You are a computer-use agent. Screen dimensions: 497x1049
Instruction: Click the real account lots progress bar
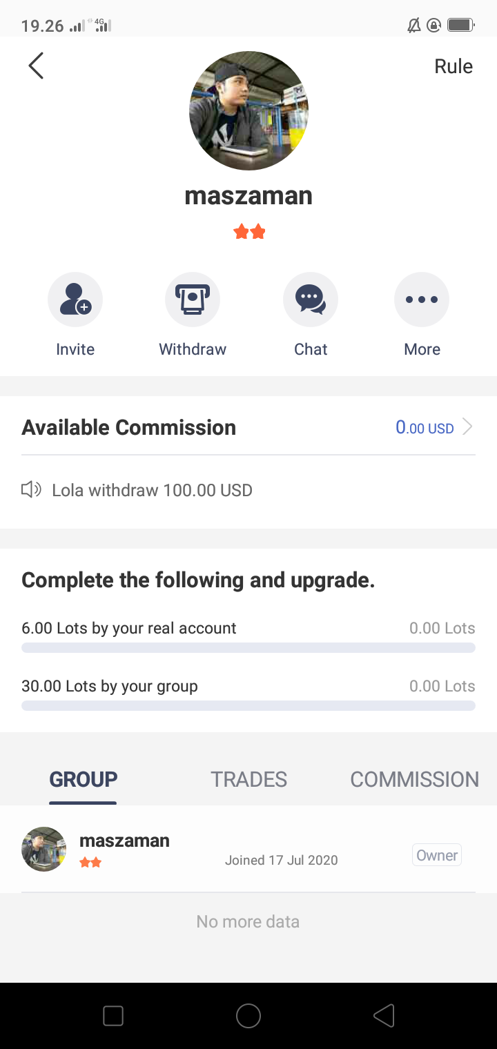pos(248,647)
